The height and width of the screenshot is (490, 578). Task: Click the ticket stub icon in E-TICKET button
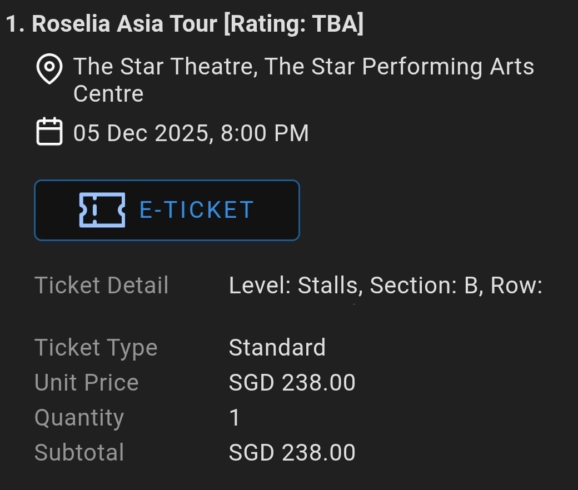click(102, 210)
